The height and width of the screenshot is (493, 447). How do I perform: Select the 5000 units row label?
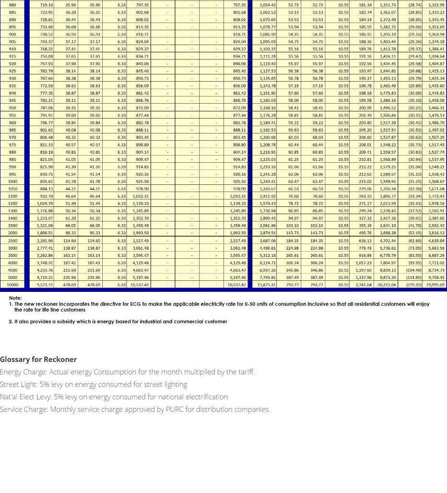point(13,277)
